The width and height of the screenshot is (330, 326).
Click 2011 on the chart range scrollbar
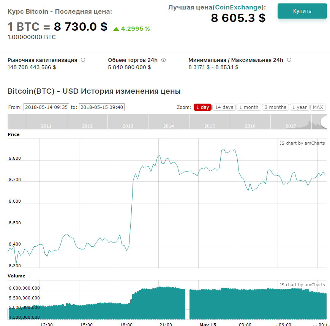[46, 126]
